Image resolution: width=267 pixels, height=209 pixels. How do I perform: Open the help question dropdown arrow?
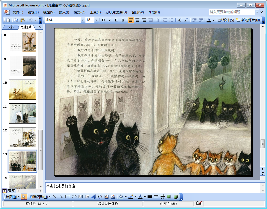(257, 12)
